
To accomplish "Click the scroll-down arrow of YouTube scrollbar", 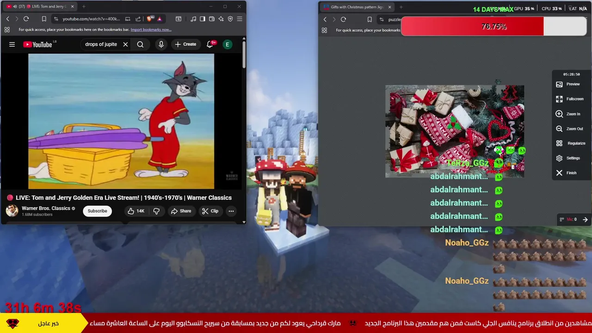I will [244, 222].
